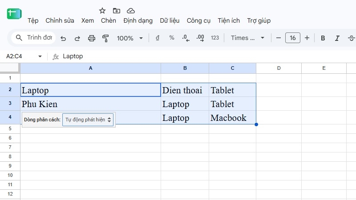
Task: Open the Chèn menu
Action: tap(108, 20)
